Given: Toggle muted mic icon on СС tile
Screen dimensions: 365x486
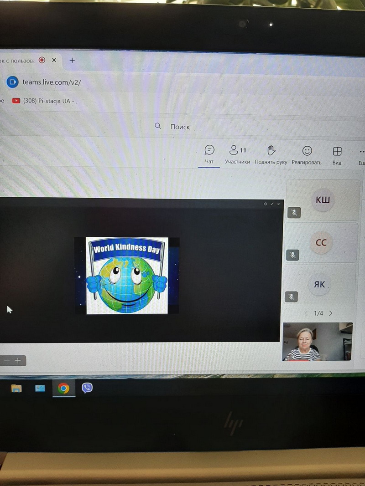Looking at the screenshot, I should 292,255.
